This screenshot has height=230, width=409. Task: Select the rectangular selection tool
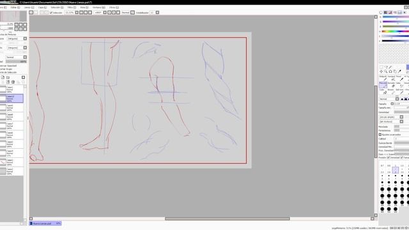click(382, 67)
